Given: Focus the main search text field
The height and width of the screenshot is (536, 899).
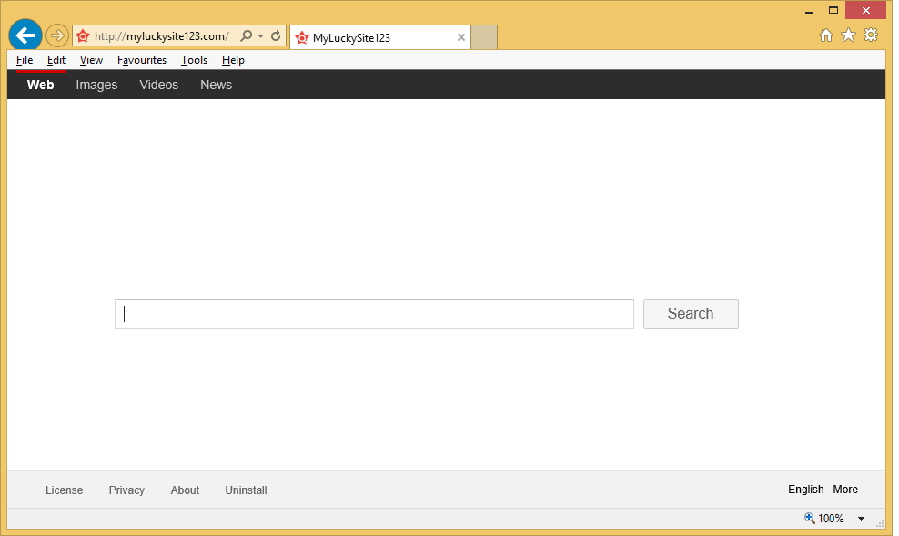Looking at the screenshot, I should [374, 314].
